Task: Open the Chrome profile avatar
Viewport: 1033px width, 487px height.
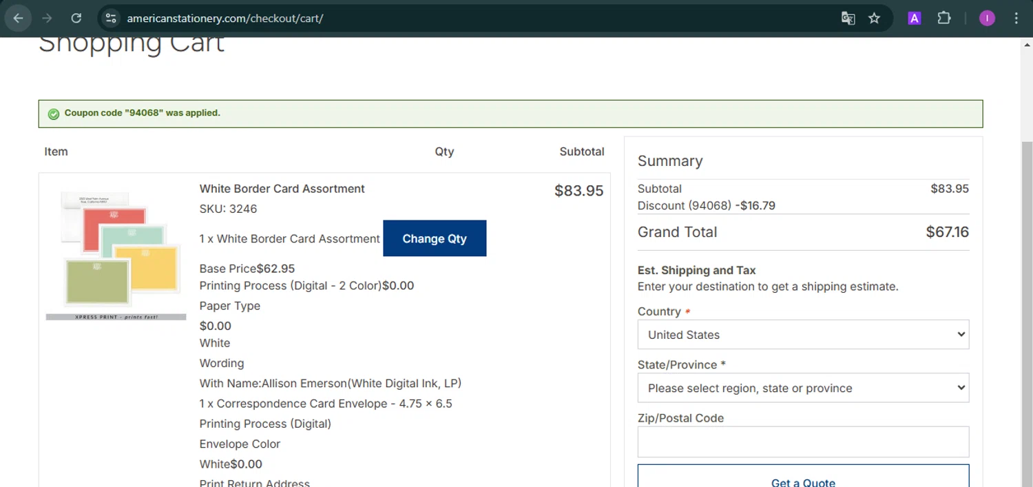Action: point(987,19)
